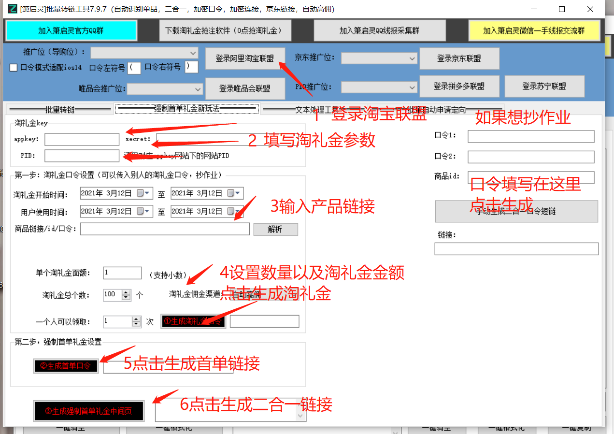
Task: Focus the 口令右符号 input box
Action: pyautogui.click(x=191, y=67)
